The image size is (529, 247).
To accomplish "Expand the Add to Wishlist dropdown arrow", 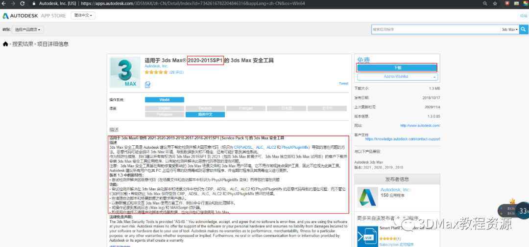I will (x=434, y=77).
